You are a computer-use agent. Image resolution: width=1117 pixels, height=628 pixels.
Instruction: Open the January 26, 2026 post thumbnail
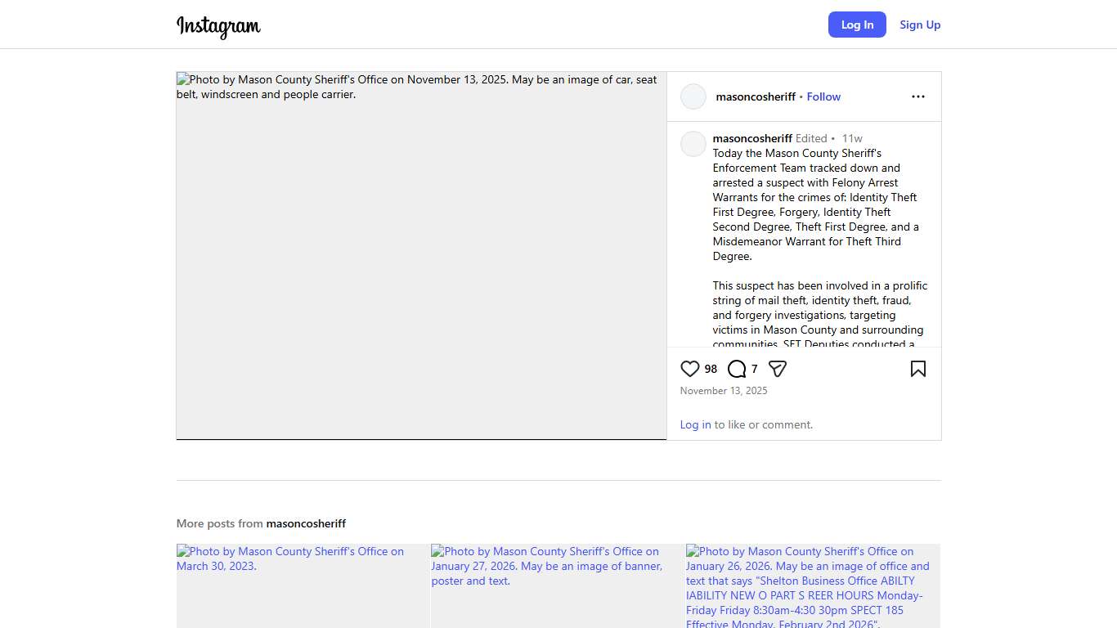[x=813, y=585]
